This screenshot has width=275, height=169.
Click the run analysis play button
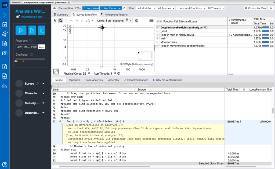21,30
